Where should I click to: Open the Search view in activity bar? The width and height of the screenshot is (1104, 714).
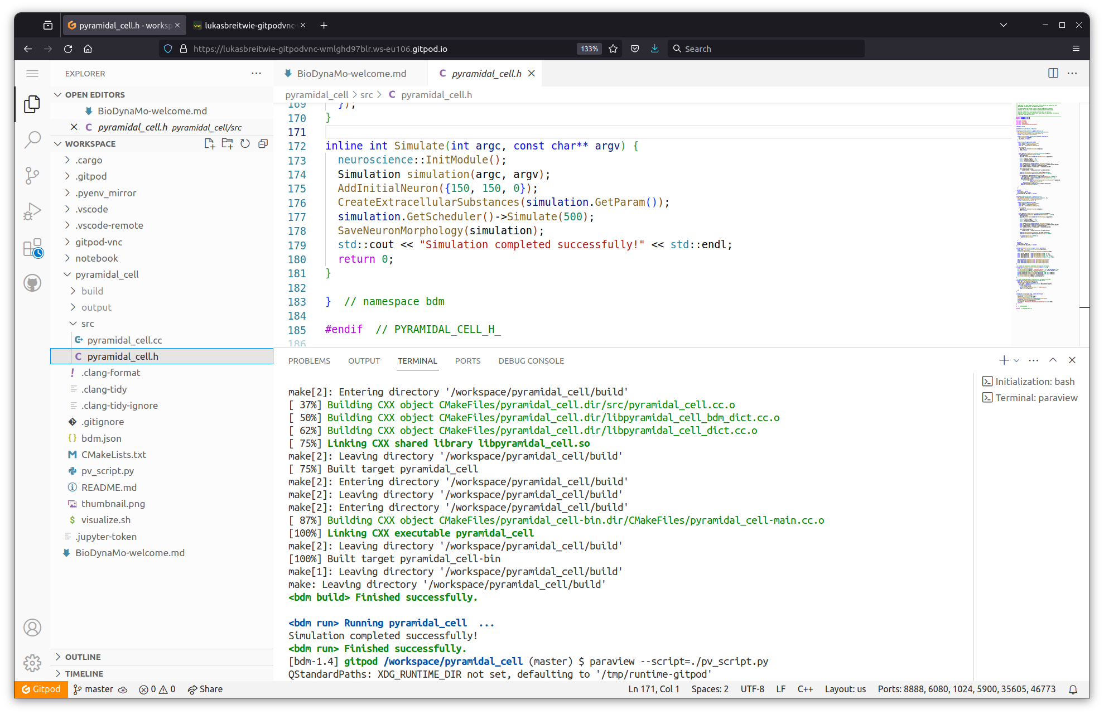tap(32, 139)
